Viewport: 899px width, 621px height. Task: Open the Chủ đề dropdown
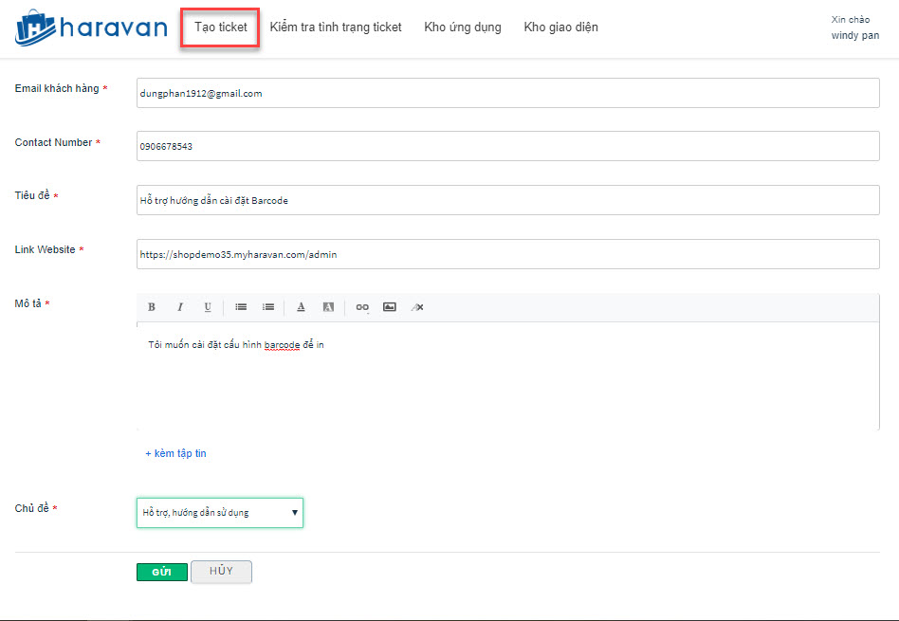pyautogui.click(x=220, y=513)
